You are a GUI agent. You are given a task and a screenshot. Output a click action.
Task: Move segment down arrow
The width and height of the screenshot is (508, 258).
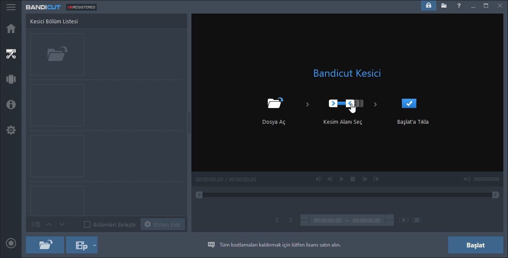pos(62,225)
